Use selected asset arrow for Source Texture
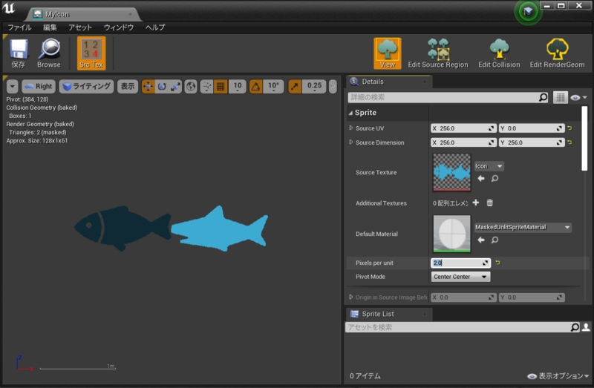This screenshot has height=388, width=594. point(481,178)
